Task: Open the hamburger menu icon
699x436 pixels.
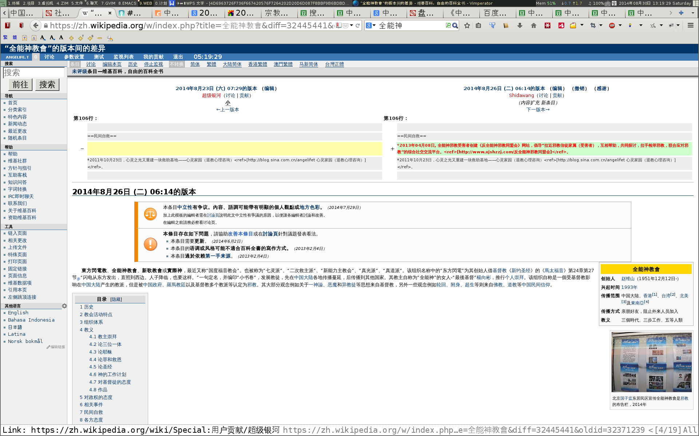Action: pos(690,25)
